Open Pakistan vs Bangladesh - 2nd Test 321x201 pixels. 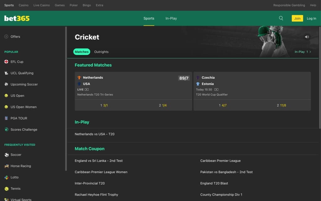click(x=226, y=172)
